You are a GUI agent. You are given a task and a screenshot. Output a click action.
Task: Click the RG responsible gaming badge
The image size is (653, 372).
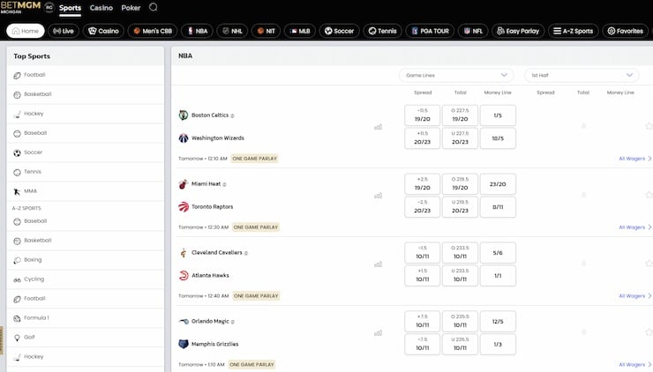coord(49,7)
